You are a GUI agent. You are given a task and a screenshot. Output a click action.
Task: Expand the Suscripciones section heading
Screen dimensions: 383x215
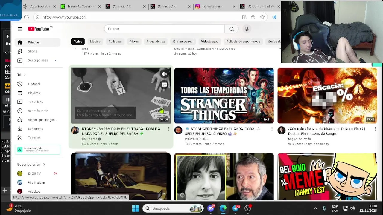point(31,165)
